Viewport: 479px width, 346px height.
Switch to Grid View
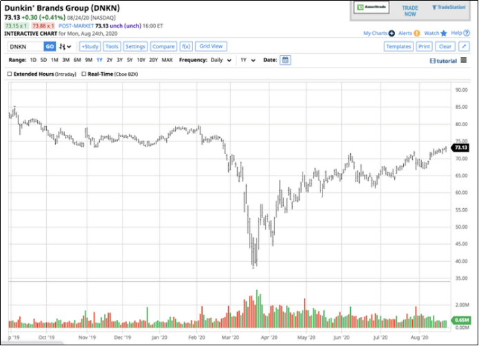(x=211, y=46)
